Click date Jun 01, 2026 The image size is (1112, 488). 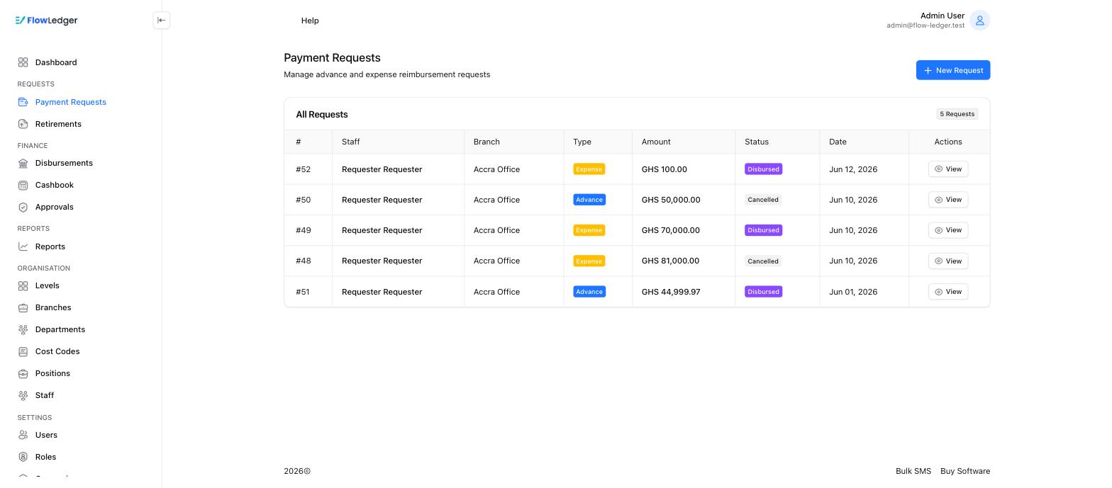tap(853, 292)
